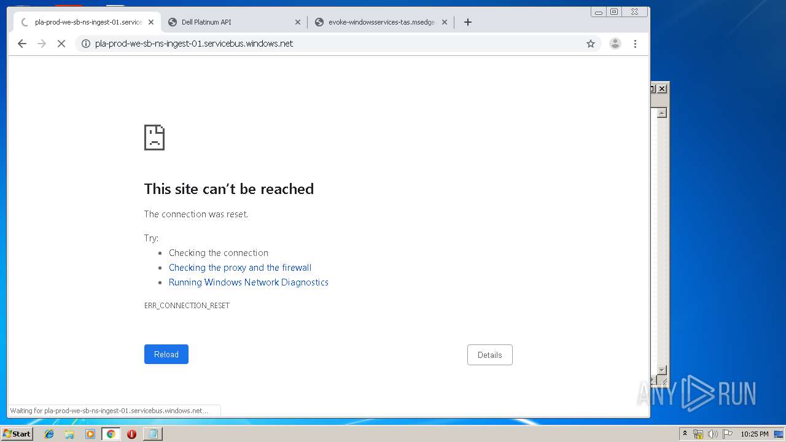Viewport: 786px width, 442px height.
Task: Open error Details button
Action: 490,355
